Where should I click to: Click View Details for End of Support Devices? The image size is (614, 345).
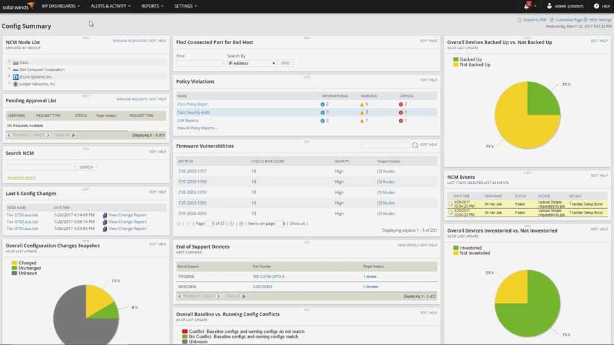[x=408, y=245]
